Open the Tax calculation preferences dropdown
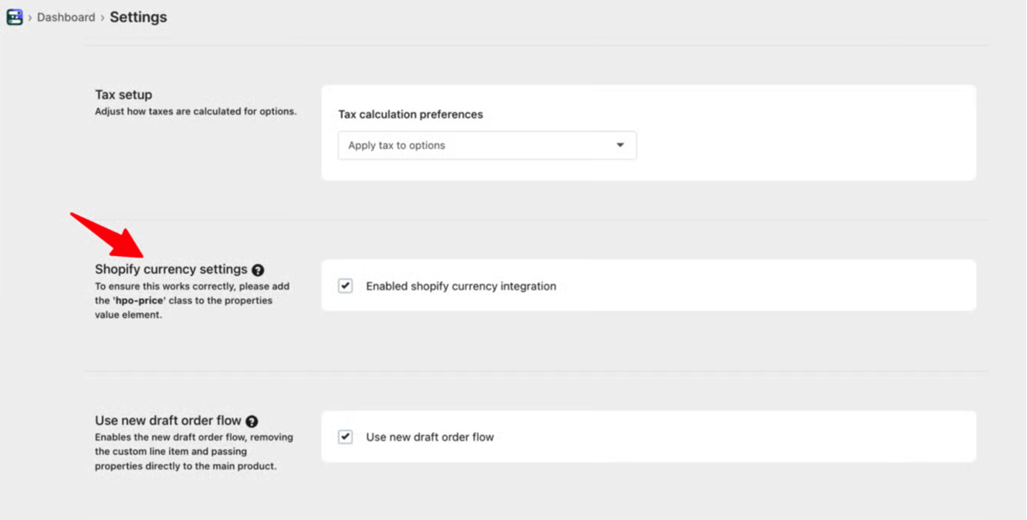Viewport: 1027px width, 520px height. (x=487, y=145)
